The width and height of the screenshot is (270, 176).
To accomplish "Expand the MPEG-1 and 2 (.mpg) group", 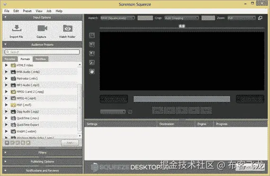I will pyautogui.click(x=6, y=92).
